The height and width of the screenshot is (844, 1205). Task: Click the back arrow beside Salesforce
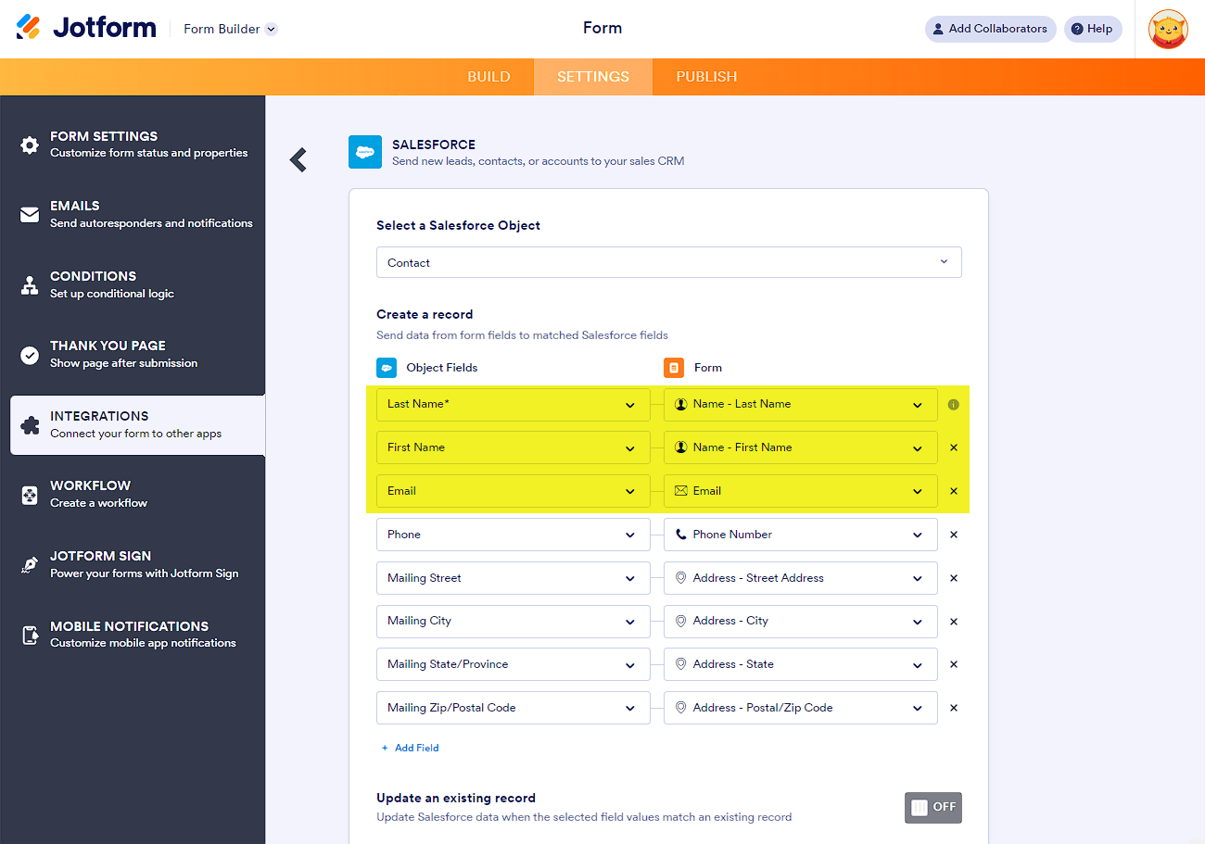point(298,159)
